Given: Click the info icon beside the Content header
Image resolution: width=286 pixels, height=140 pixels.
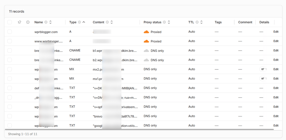Looking at the screenshot, I should (107, 22).
